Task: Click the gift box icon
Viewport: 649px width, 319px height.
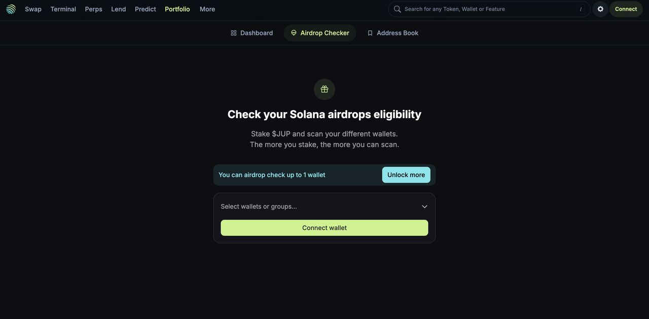Action: click(324, 89)
